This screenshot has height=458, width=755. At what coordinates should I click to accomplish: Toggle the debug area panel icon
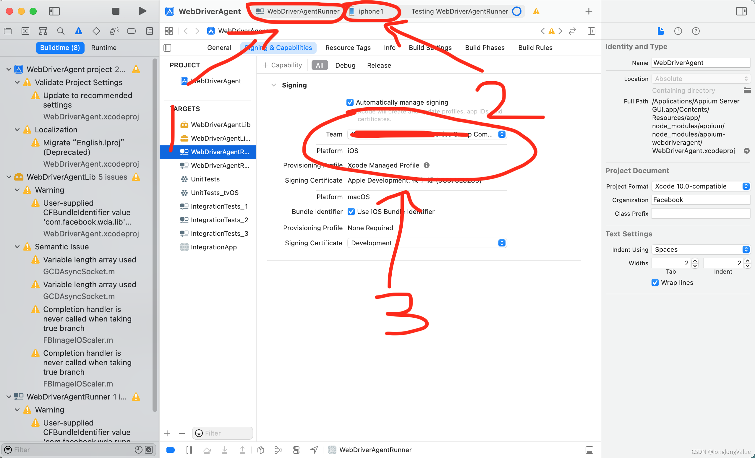pyautogui.click(x=589, y=450)
